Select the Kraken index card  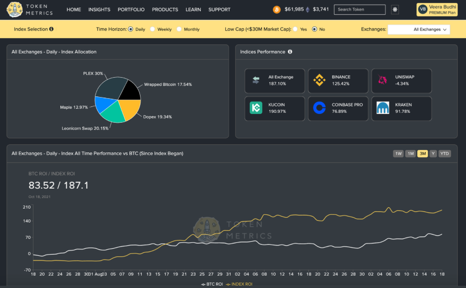pyautogui.click(x=402, y=108)
